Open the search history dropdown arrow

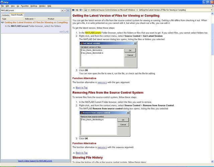pos(65,10)
